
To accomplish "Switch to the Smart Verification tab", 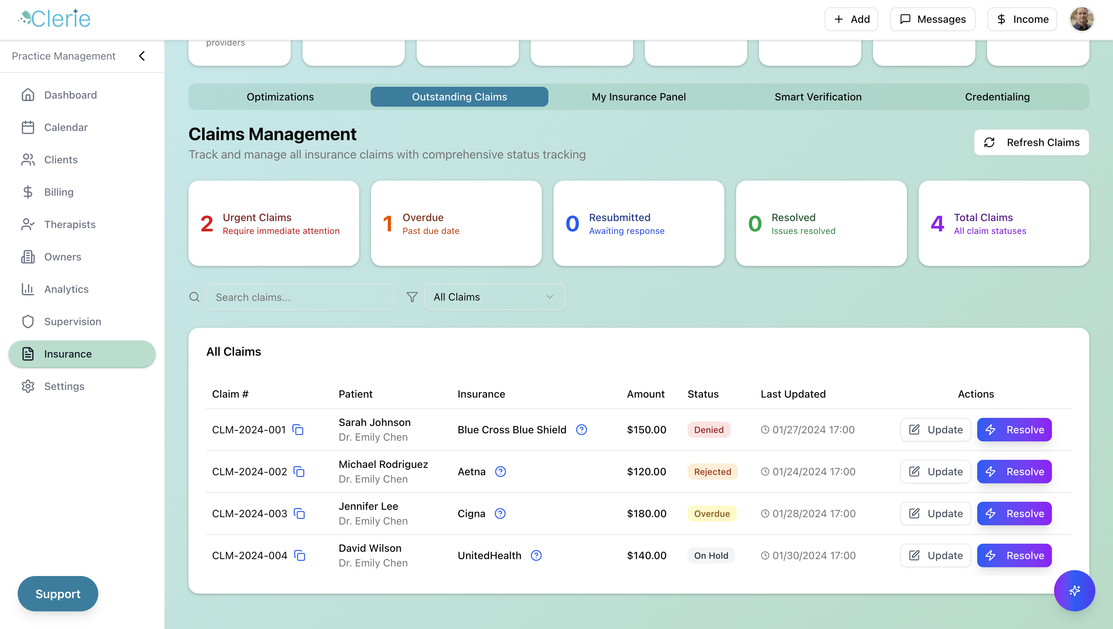I will pos(818,97).
